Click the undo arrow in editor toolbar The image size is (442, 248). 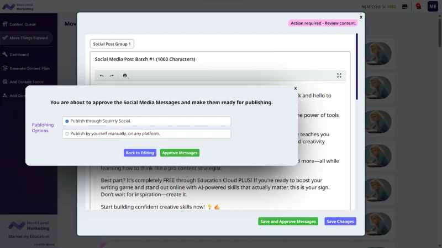click(102, 76)
